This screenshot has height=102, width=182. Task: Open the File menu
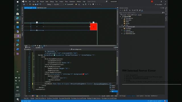coord(26,1)
